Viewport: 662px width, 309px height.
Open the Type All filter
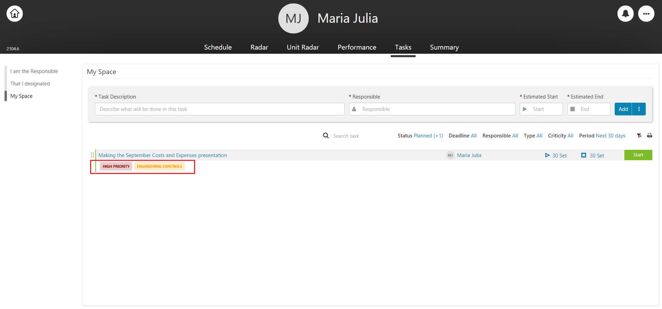pos(533,136)
